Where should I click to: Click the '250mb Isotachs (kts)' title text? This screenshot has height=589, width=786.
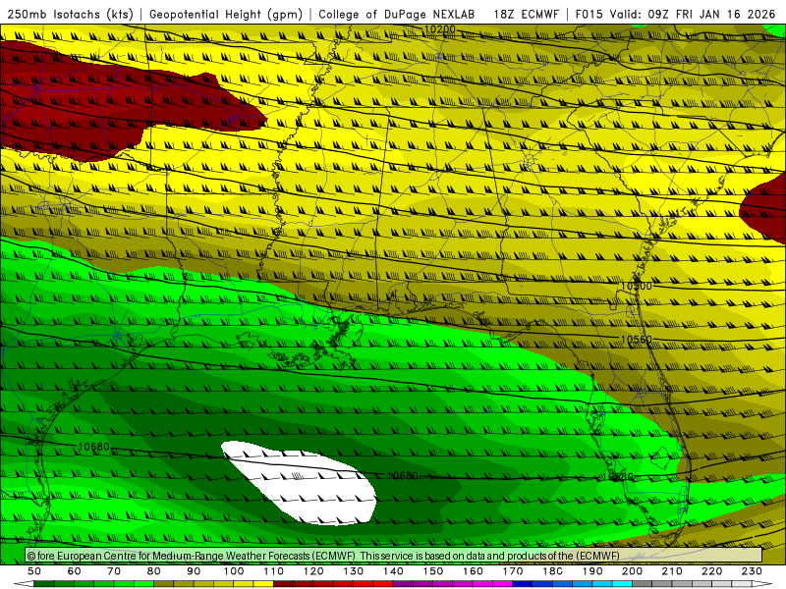(70, 15)
